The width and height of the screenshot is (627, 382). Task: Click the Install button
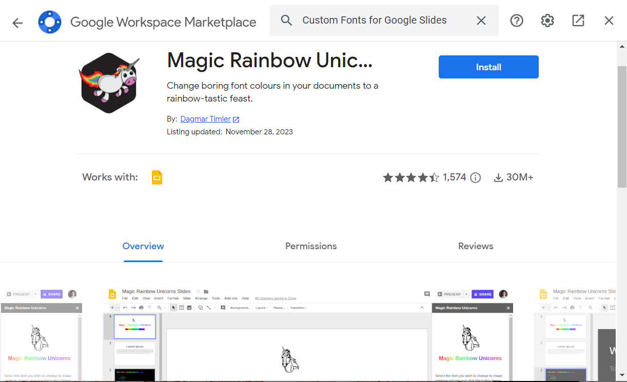[488, 67]
